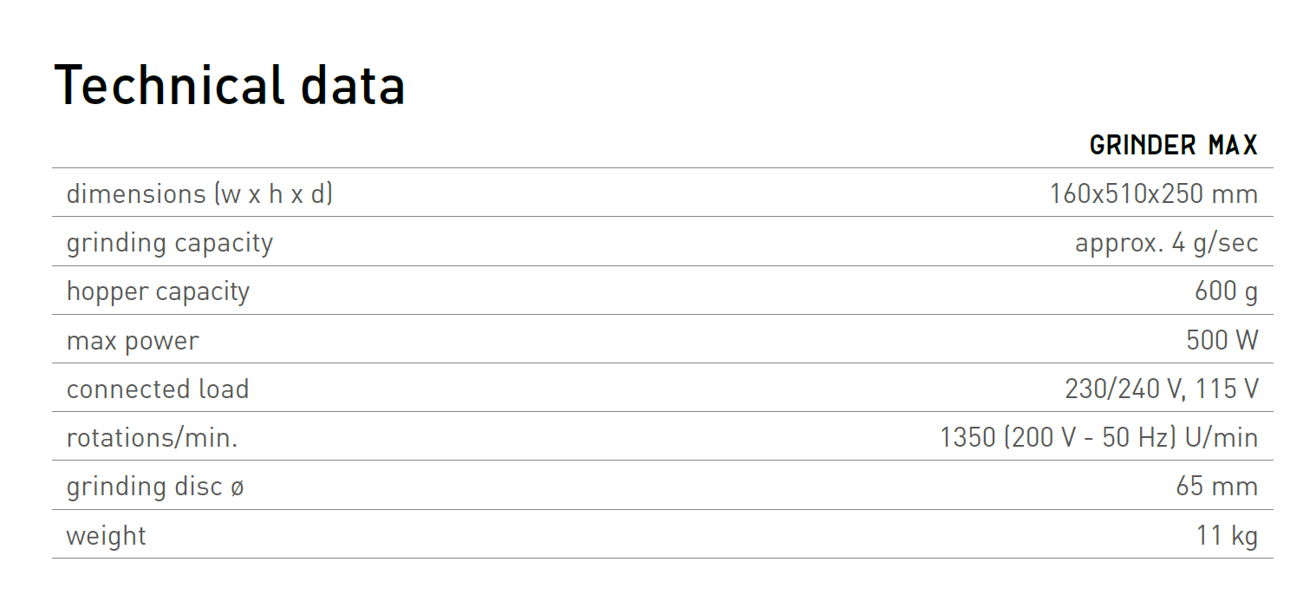1303x595 pixels.
Task: Select the 600 g value
Action: pyautogui.click(x=1226, y=291)
